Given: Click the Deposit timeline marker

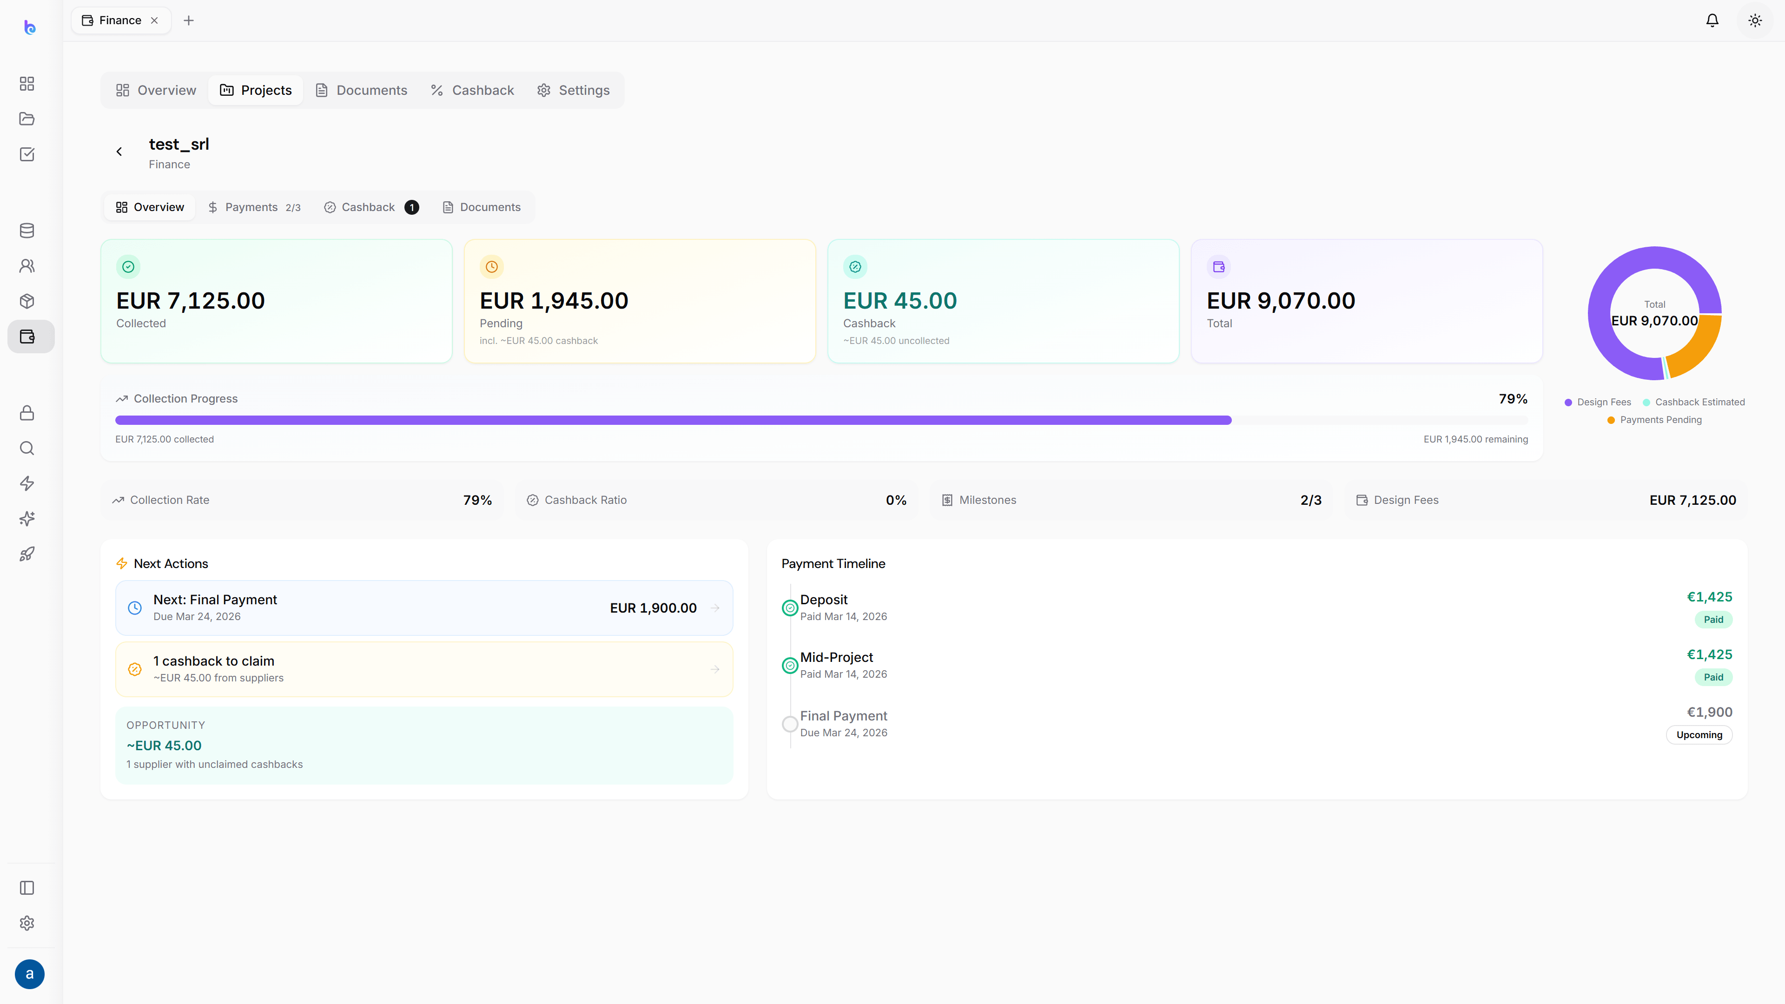Looking at the screenshot, I should 790,608.
